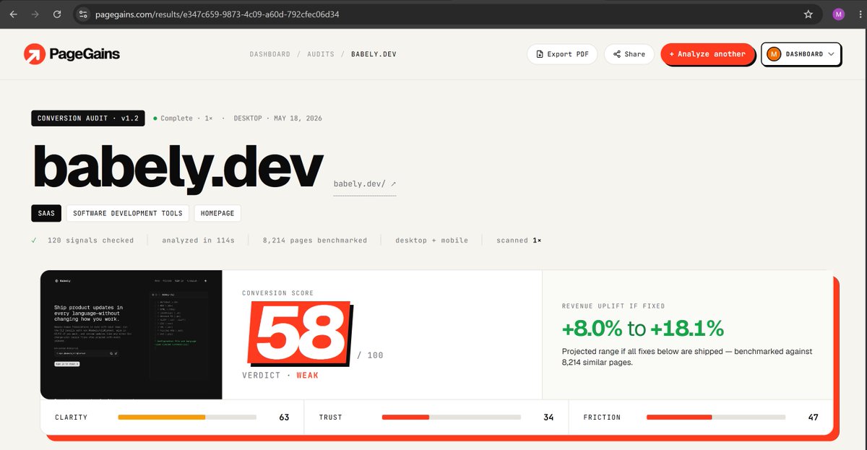Click the VERDICT WEAK label

point(280,376)
